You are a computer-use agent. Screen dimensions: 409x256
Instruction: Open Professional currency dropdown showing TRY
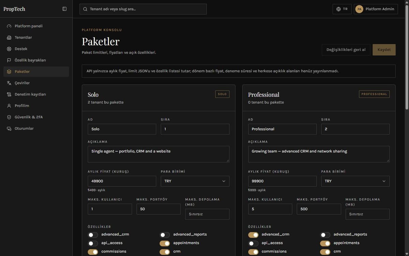(355, 181)
